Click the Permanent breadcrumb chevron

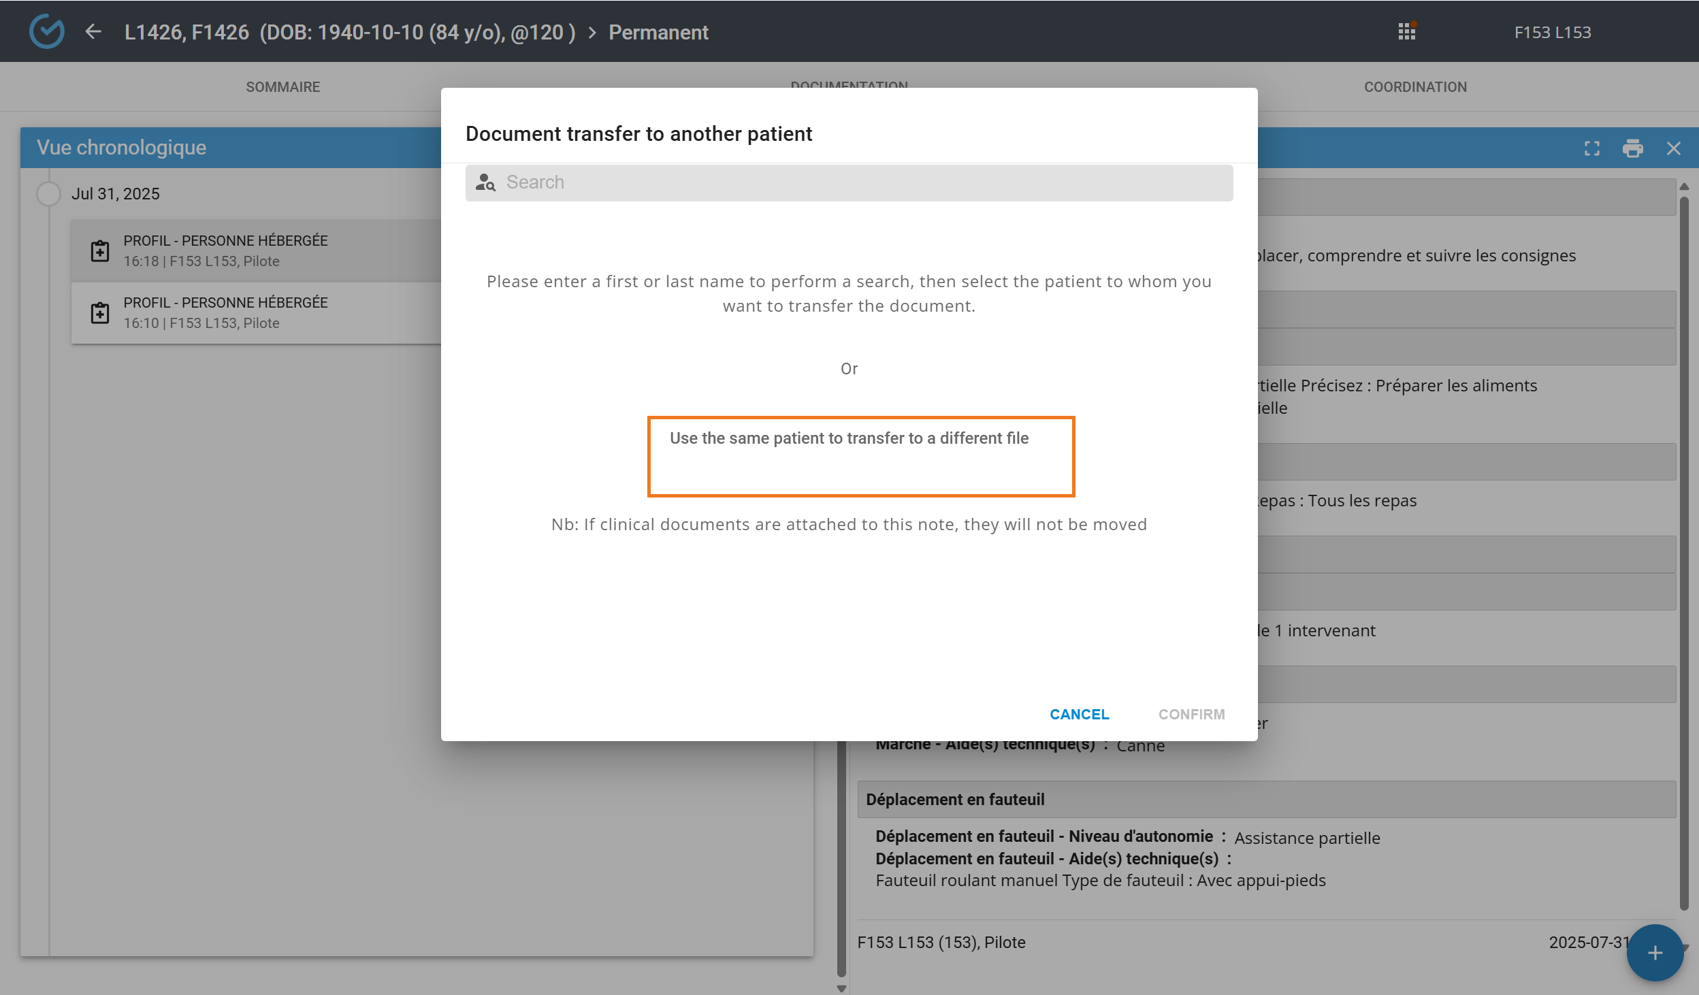tap(592, 33)
